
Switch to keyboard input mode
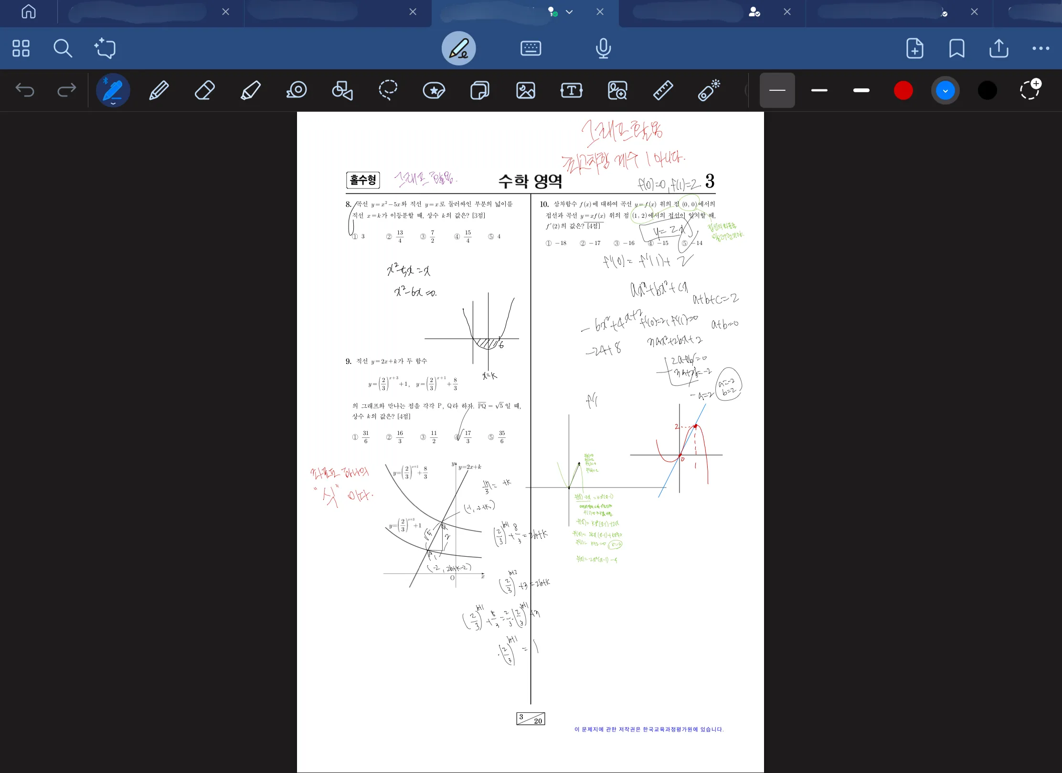click(x=531, y=48)
